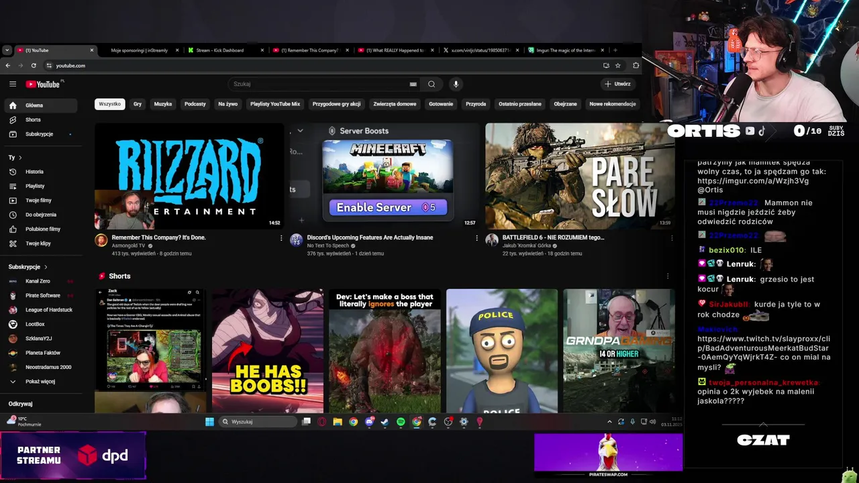The image size is (859, 483).
Task: Open Asmongold TV channel link
Action: click(128, 246)
